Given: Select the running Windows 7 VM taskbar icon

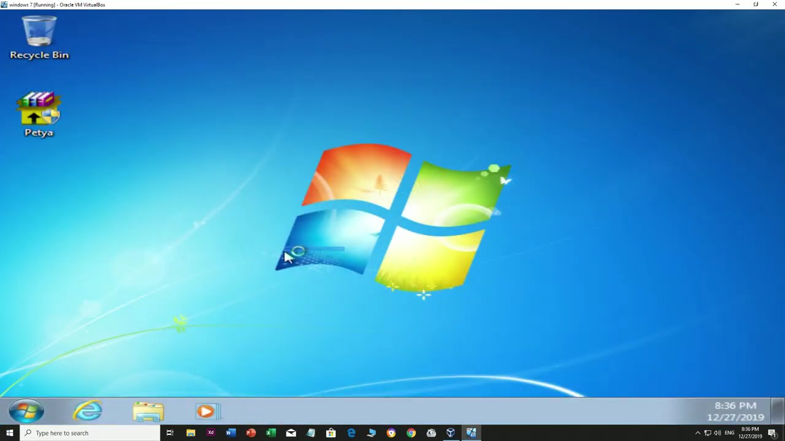Looking at the screenshot, I should point(471,433).
